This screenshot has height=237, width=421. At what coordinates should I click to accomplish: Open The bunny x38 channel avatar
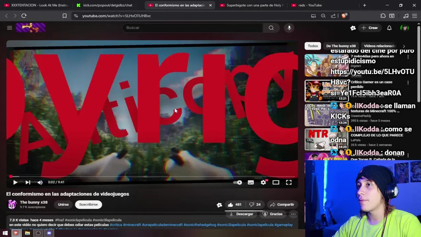12,205
